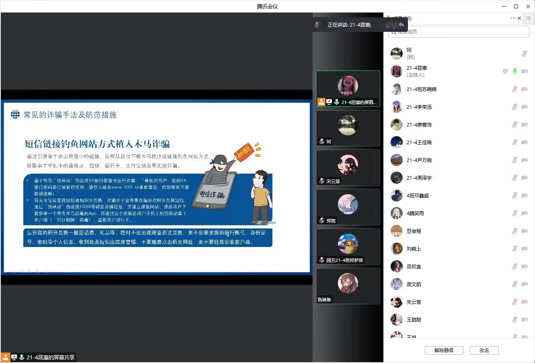Click the orange participant icon at bottom left
The width and height of the screenshot is (535, 363).
pyautogui.click(x=6, y=357)
